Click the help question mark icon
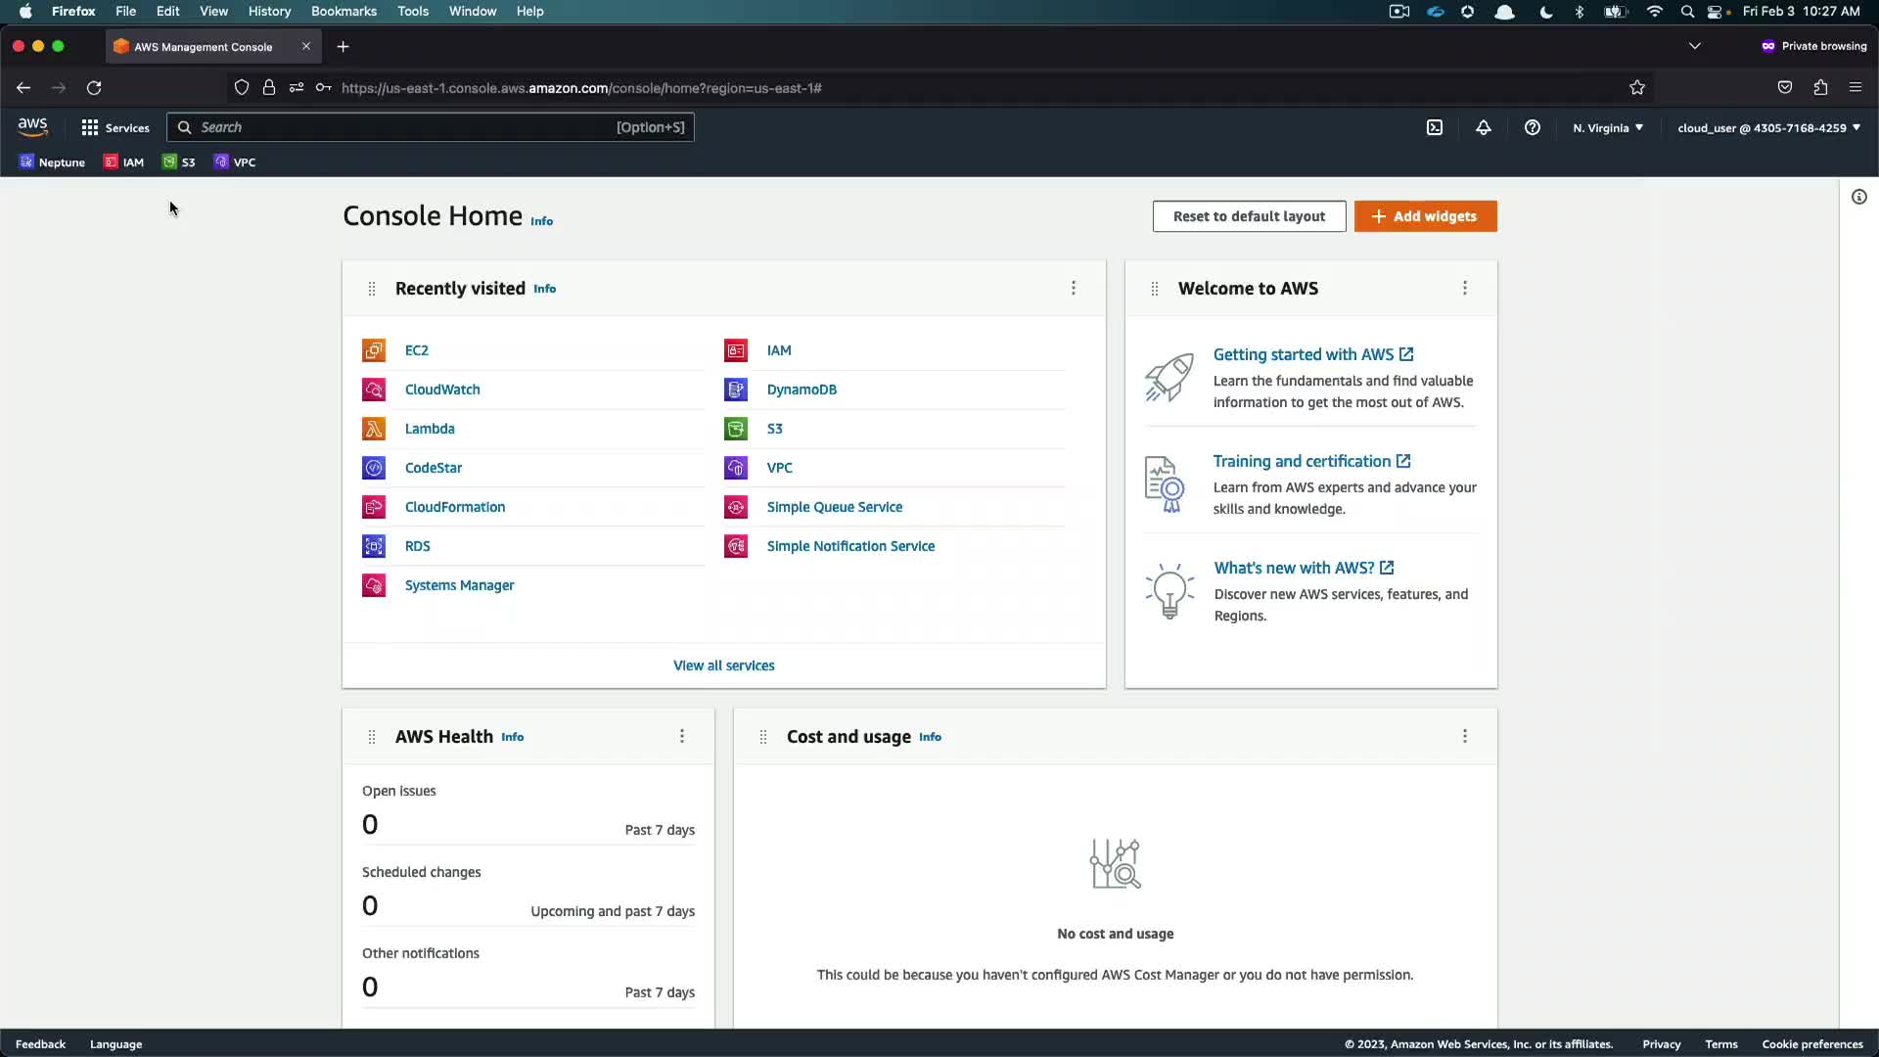The height and width of the screenshot is (1057, 1879). 1533,127
